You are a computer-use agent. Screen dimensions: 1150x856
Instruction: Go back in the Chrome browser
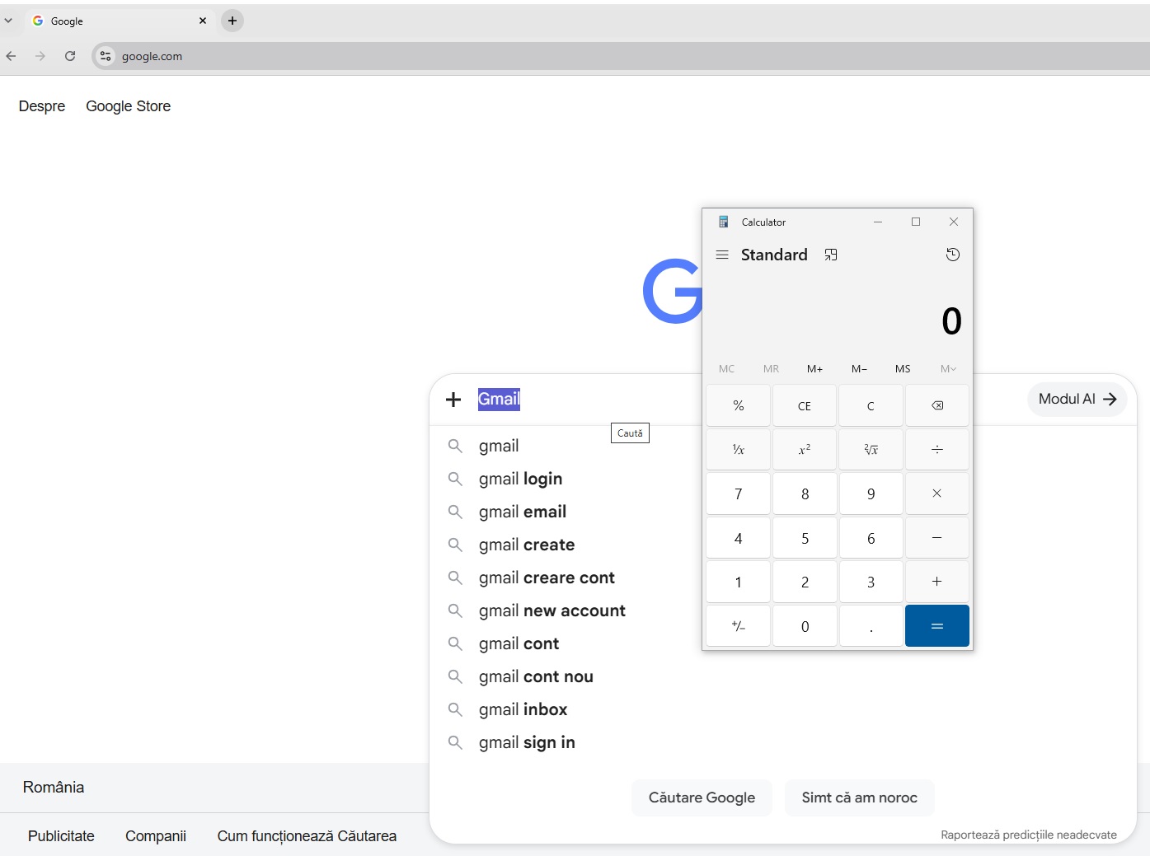(11, 56)
